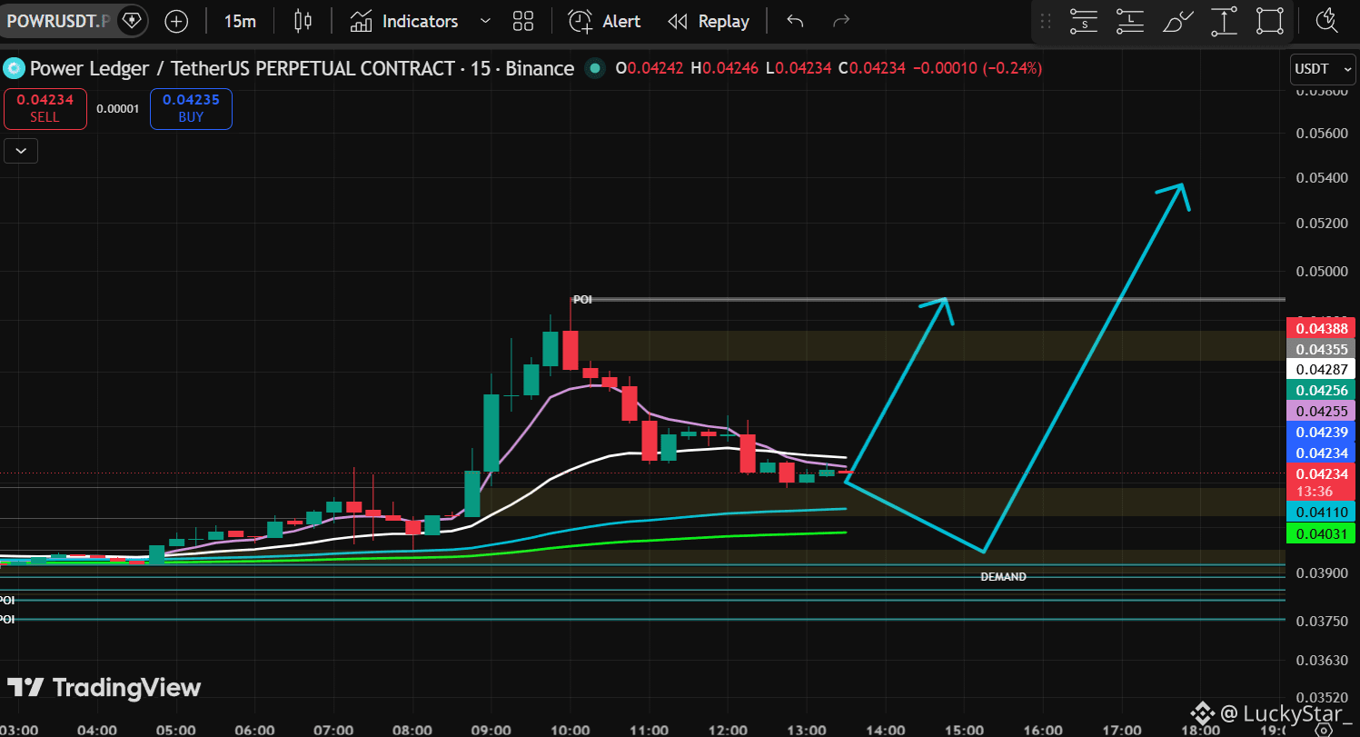Select the Rectangle drawing tool
Screen dimensions: 1360x737
tap(1270, 21)
